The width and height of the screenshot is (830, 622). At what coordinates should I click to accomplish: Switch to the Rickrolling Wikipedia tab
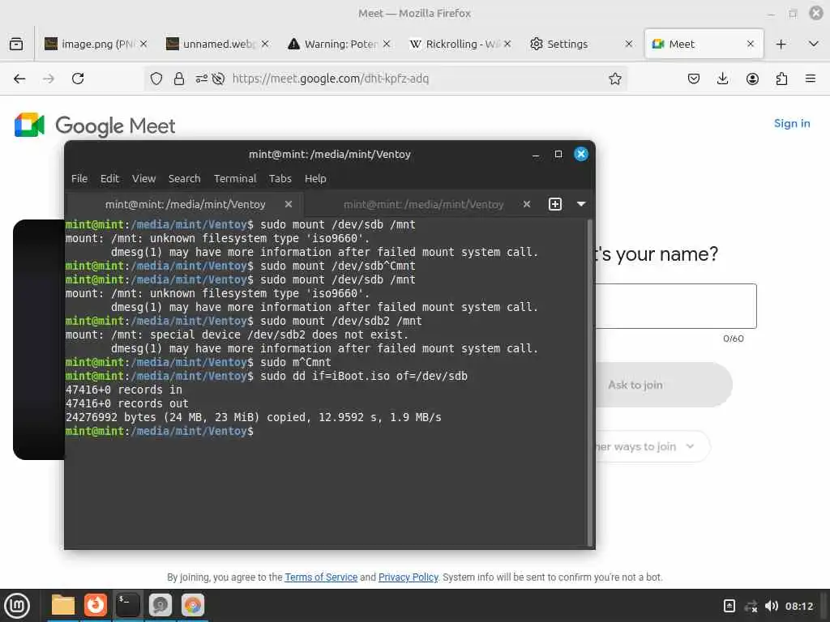click(x=460, y=44)
